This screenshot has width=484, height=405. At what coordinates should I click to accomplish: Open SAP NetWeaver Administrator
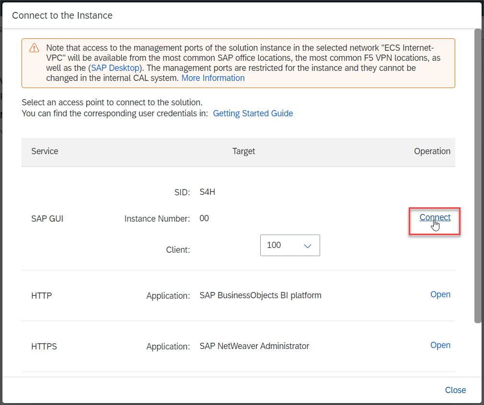point(440,345)
